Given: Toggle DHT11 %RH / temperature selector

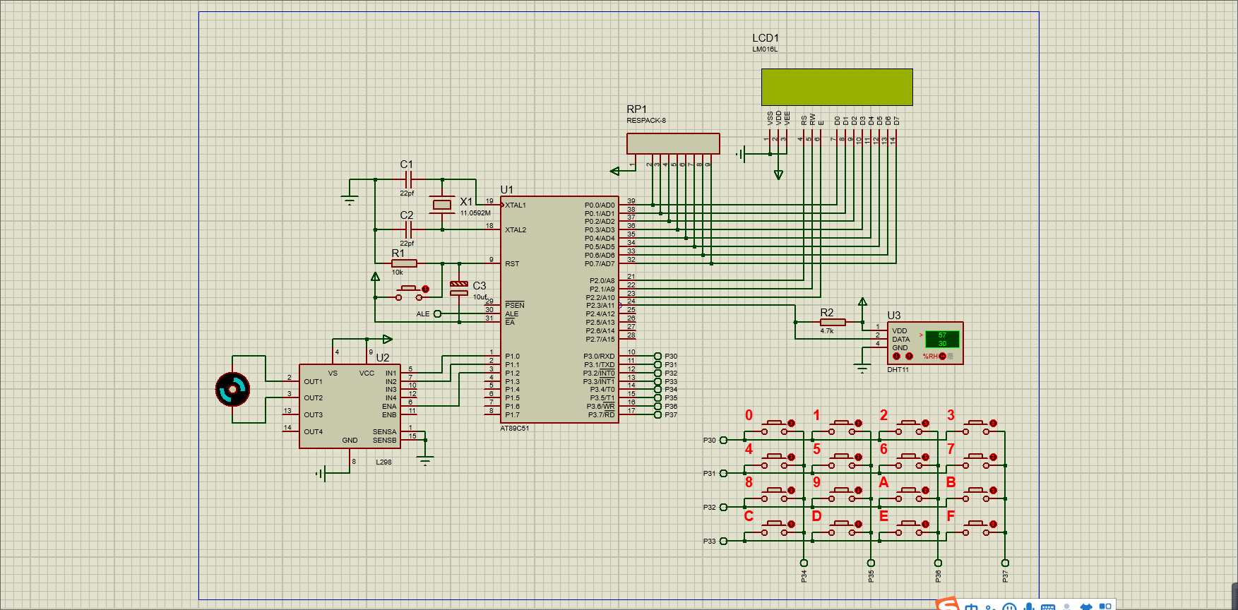Looking at the screenshot, I should (x=942, y=357).
